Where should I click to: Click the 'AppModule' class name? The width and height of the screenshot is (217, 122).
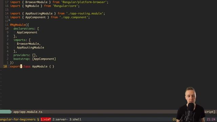click(x=40, y=66)
